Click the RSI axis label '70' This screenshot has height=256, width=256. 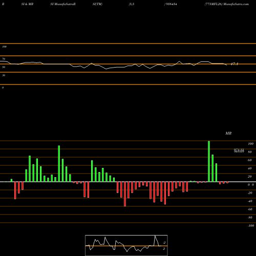[4, 59]
